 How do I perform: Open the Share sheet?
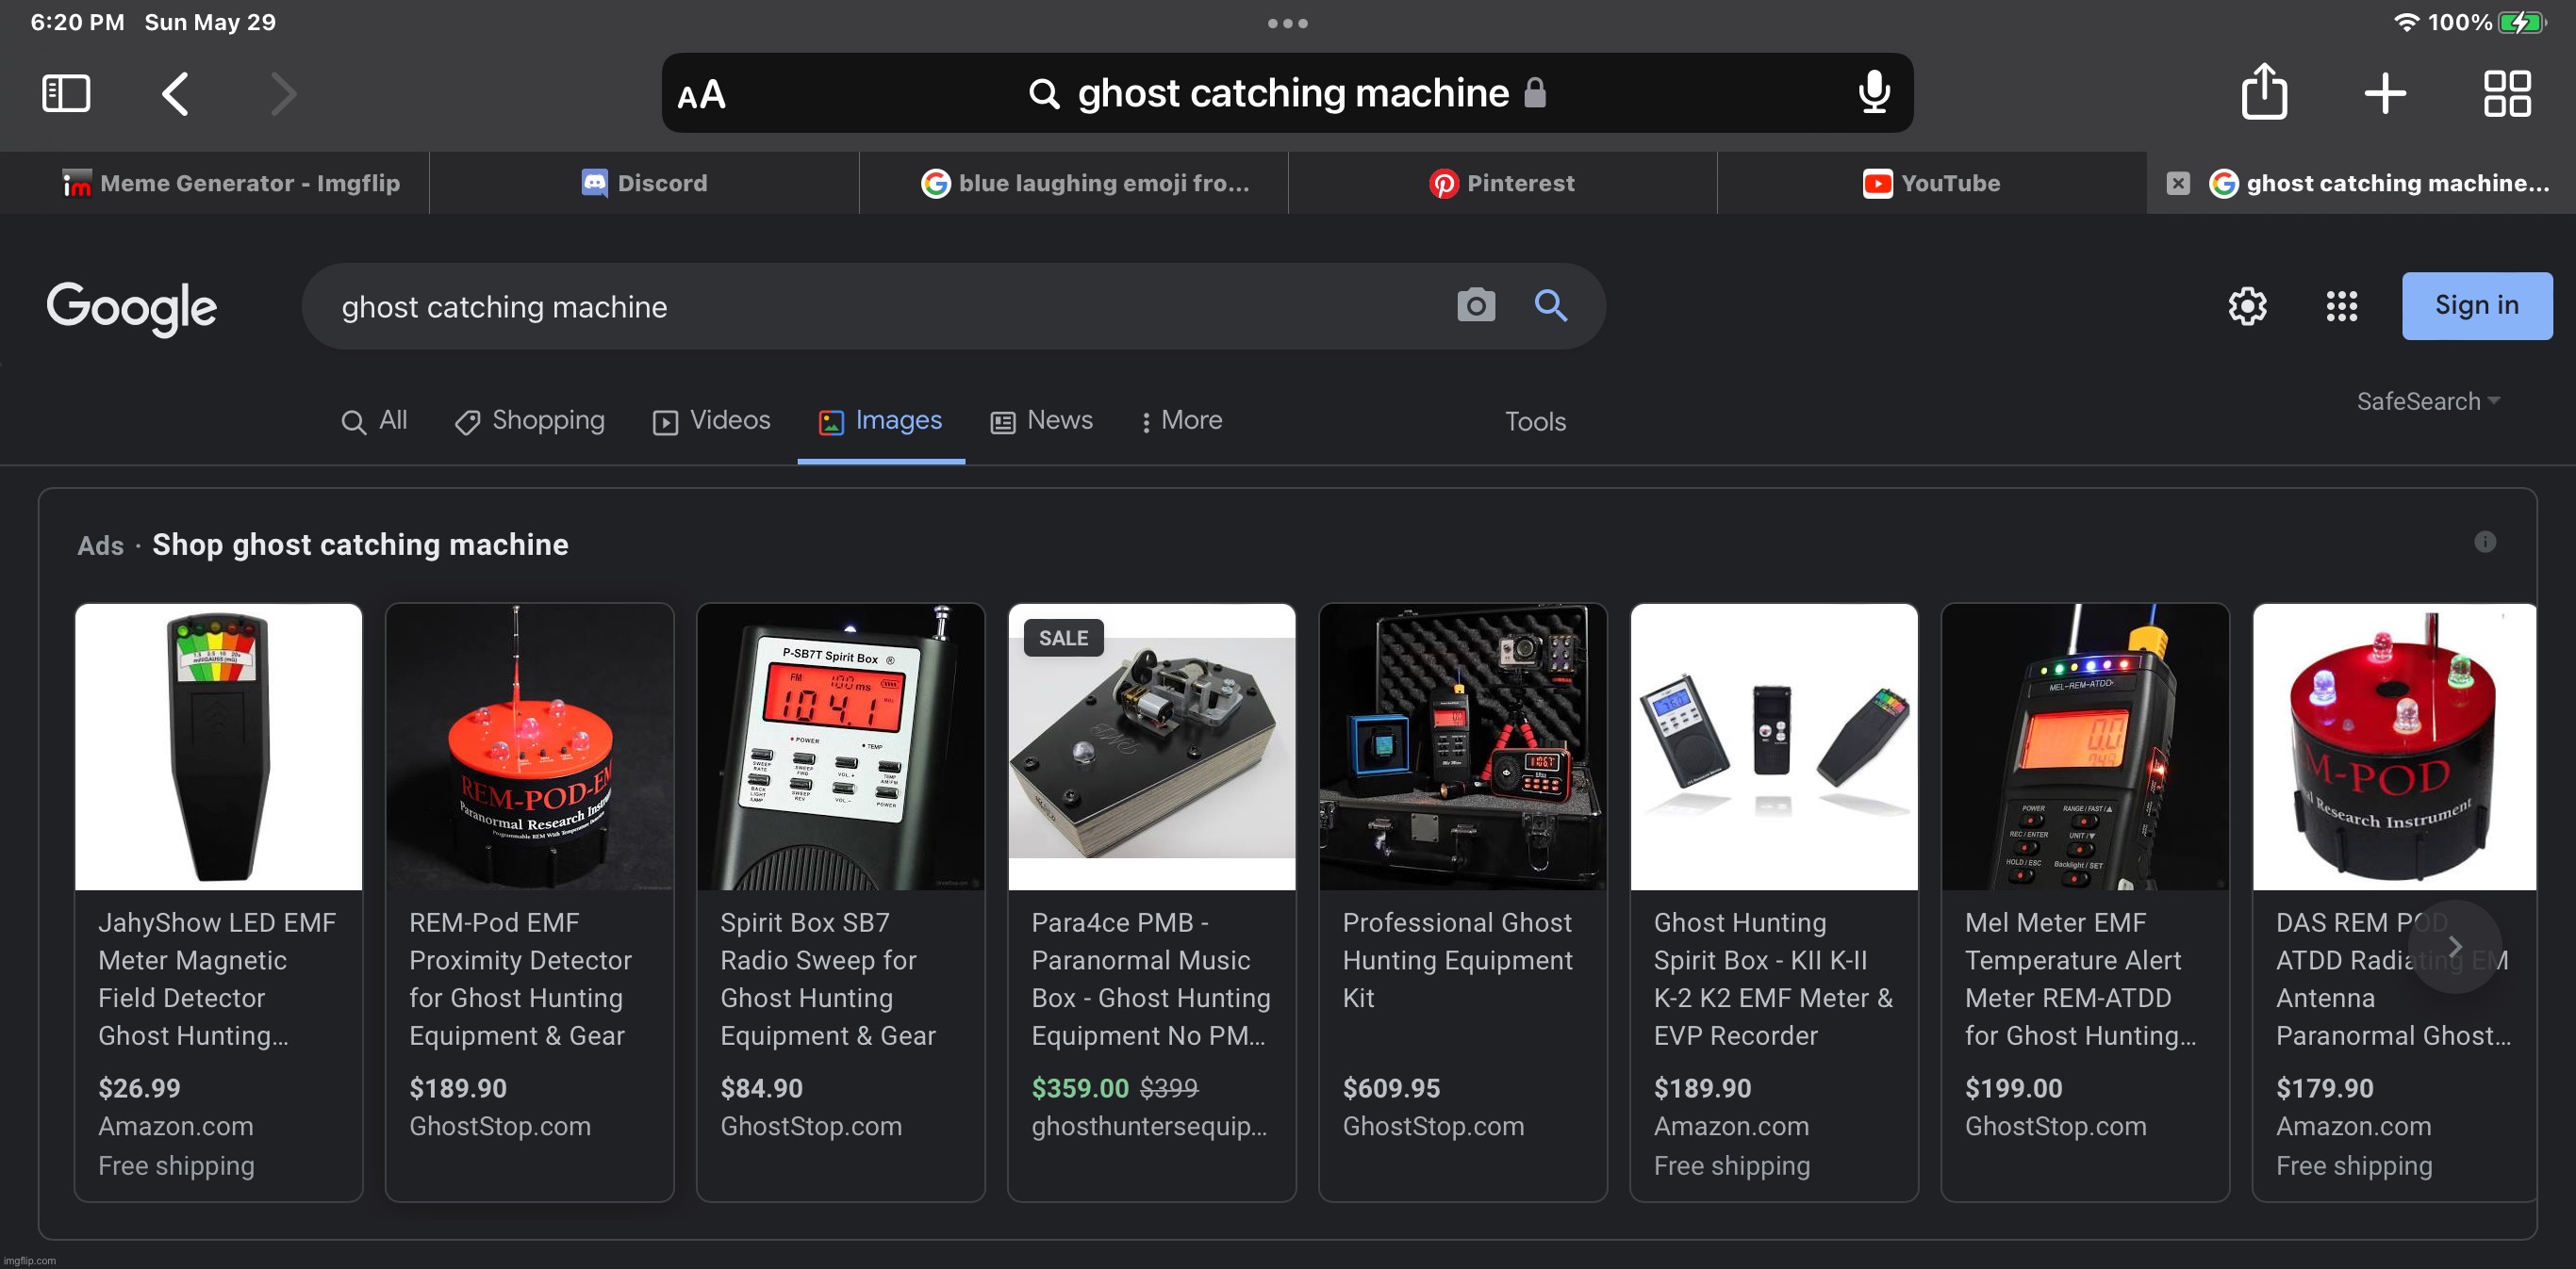click(x=2263, y=93)
